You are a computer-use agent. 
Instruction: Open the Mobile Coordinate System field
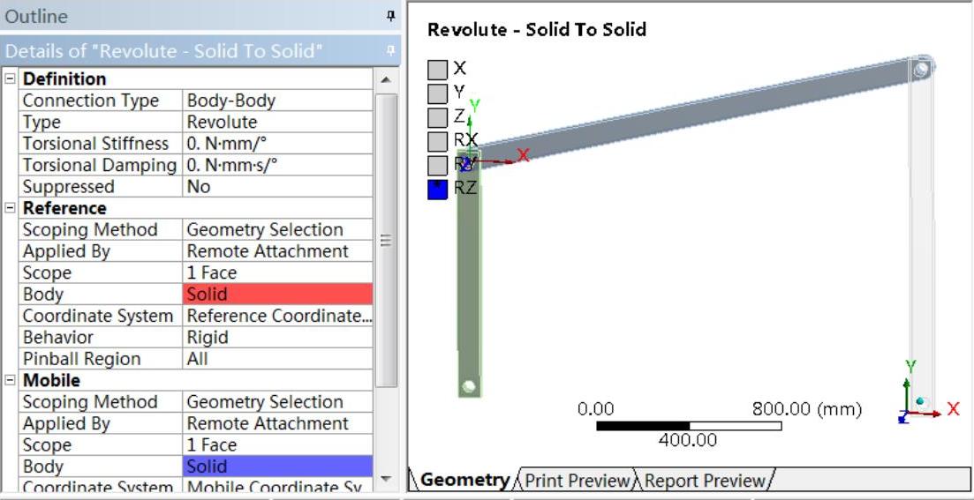click(x=277, y=487)
